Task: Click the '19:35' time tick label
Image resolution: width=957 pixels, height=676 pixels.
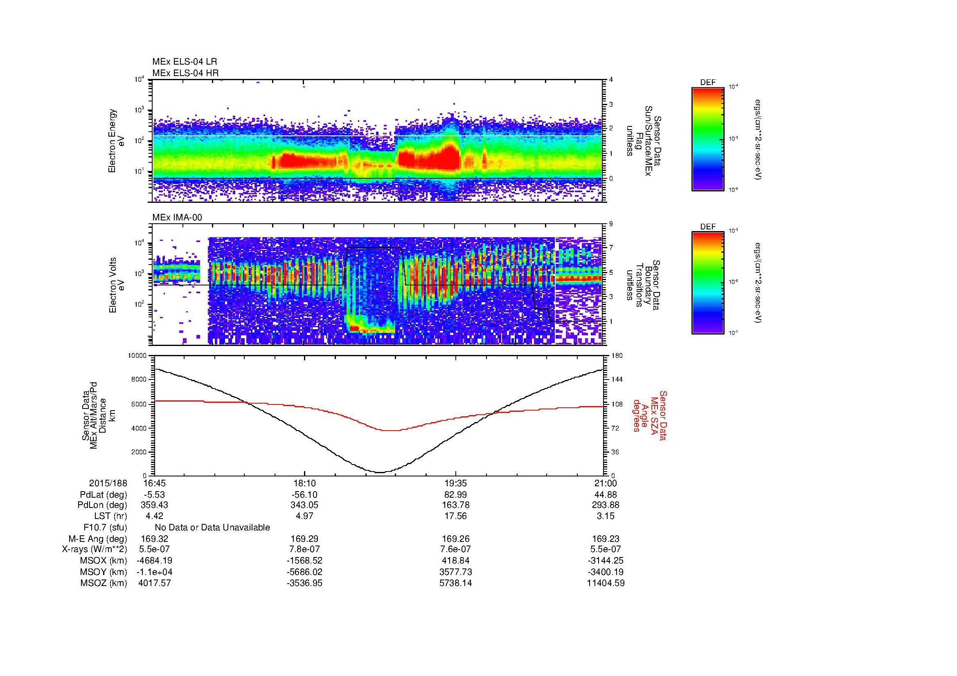Action: [455, 483]
